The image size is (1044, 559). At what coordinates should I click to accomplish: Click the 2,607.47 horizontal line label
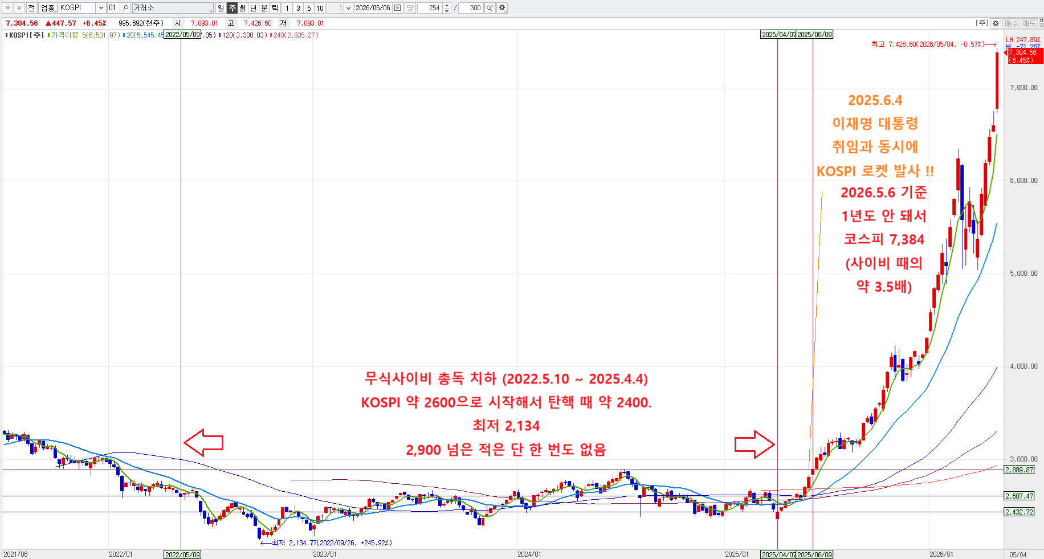coord(1019,496)
